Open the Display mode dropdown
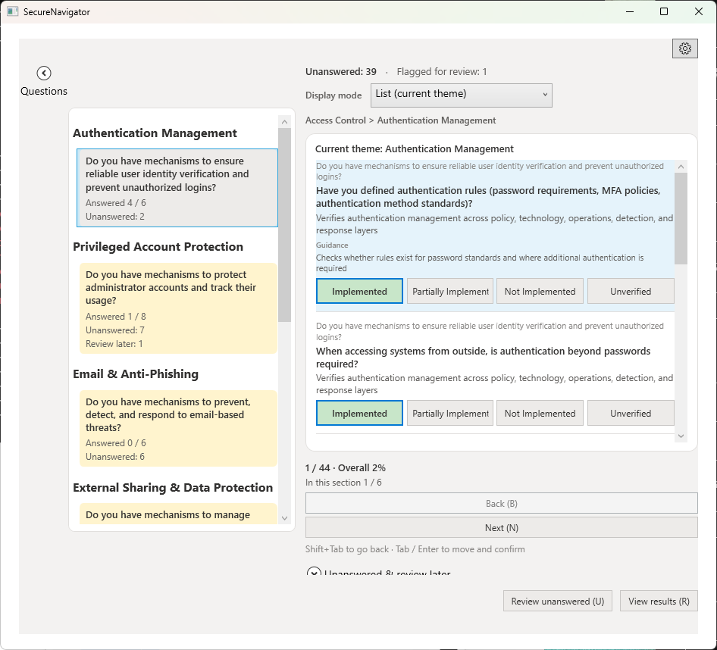The width and height of the screenshot is (717, 650). click(x=461, y=95)
